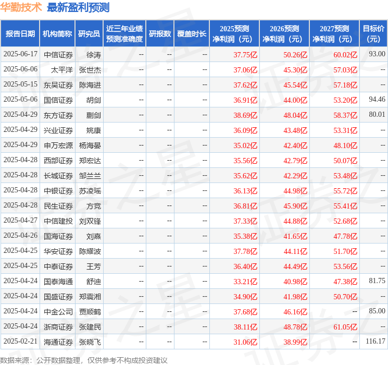The width and height of the screenshot is (388, 365).
Task: Select the 中信证券 institution cell
Action: click(x=58, y=55)
